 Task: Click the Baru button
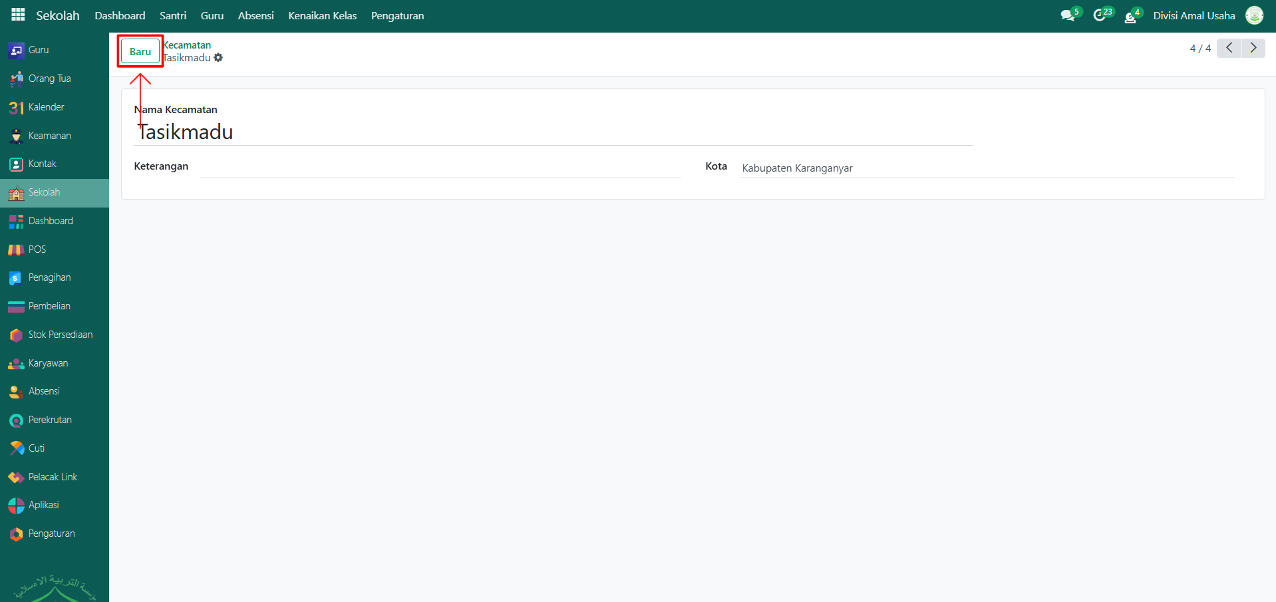tap(140, 51)
